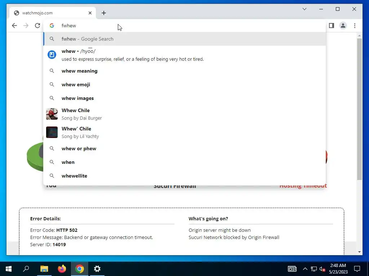Pick Whew Chile song by Dai Burger
369x276 pixels.
click(x=185, y=114)
